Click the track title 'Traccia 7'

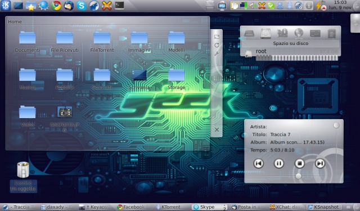(x=280, y=134)
